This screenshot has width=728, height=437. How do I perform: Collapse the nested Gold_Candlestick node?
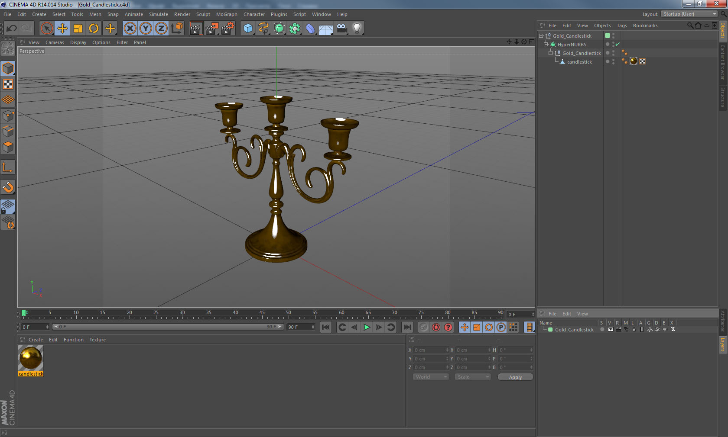click(551, 53)
